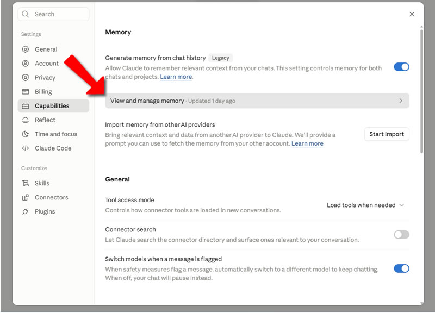
Task: Open the Tool access mode dropdown
Action: pyautogui.click(x=365, y=205)
